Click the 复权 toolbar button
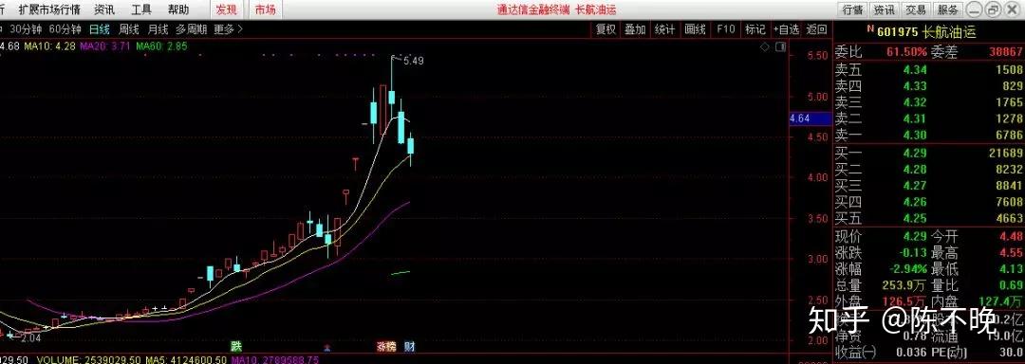 click(x=606, y=29)
